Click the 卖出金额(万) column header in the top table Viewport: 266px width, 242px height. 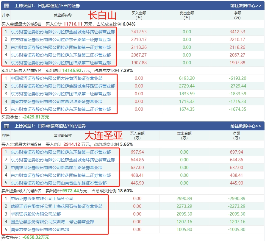point(187,15)
